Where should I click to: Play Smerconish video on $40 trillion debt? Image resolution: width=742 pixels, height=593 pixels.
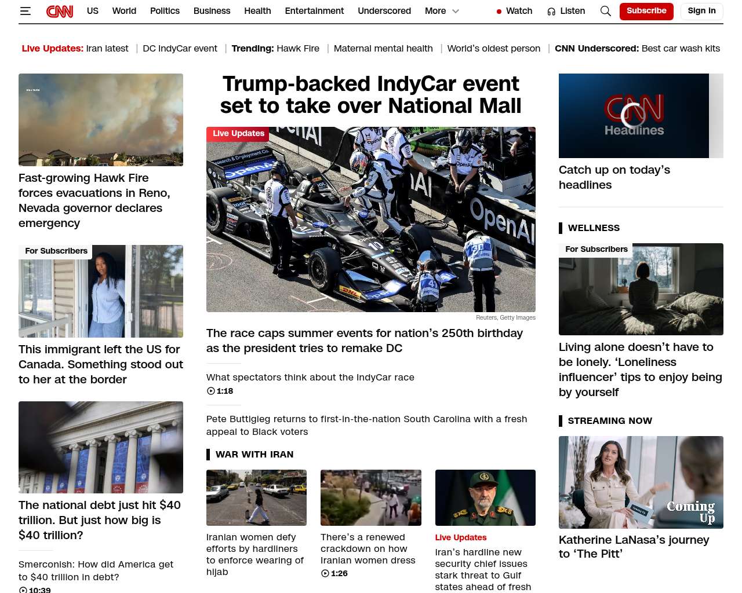tap(96, 570)
